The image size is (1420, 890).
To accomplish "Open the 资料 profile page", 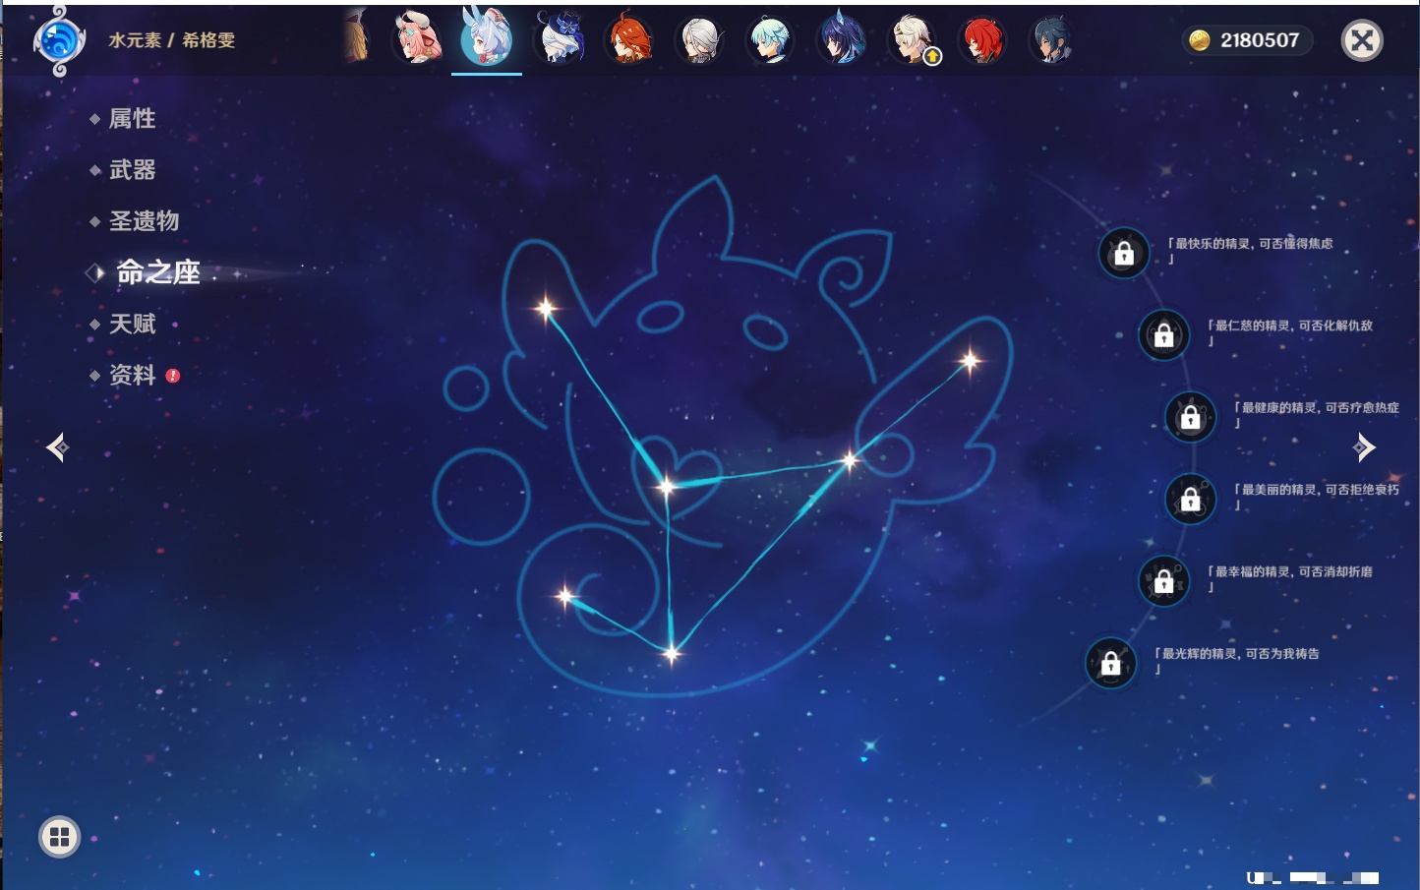I will tap(132, 375).
